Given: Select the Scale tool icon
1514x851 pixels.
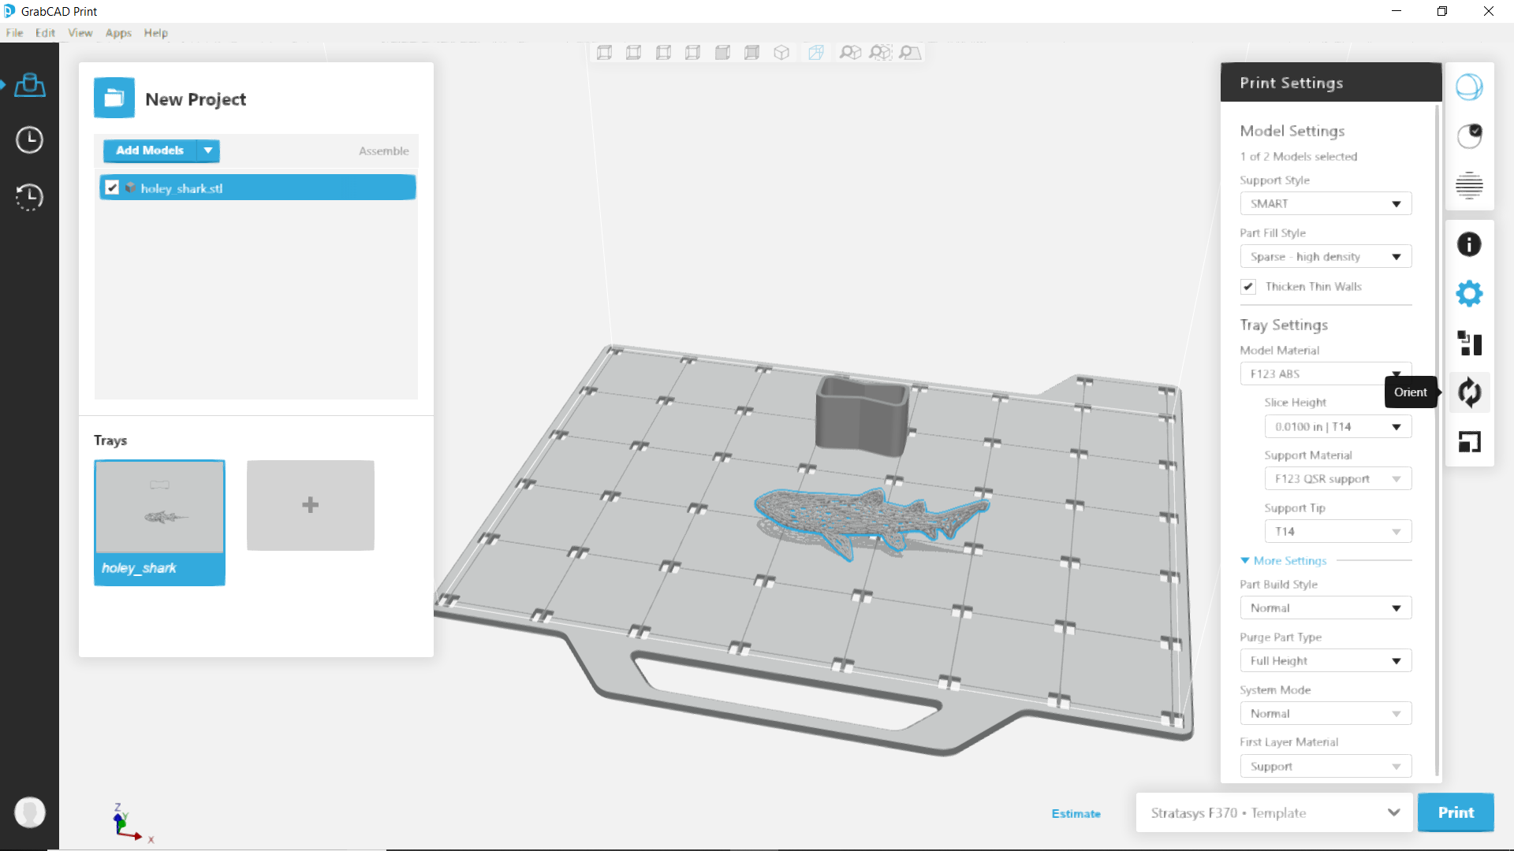Looking at the screenshot, I should (1469, 442).
